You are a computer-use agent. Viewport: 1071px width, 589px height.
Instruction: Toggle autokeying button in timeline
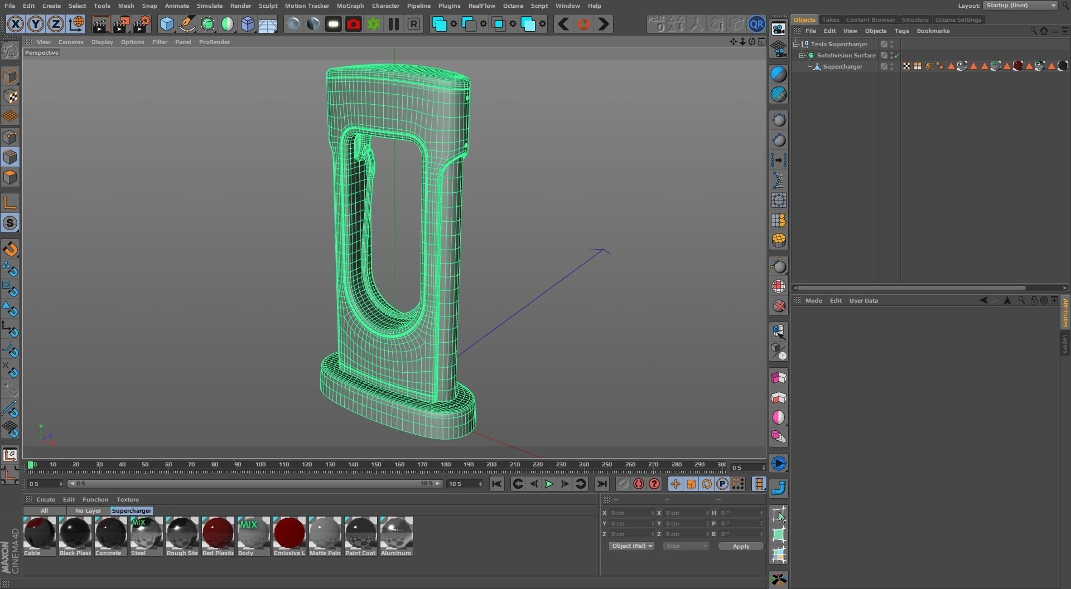tap(639, 484)
